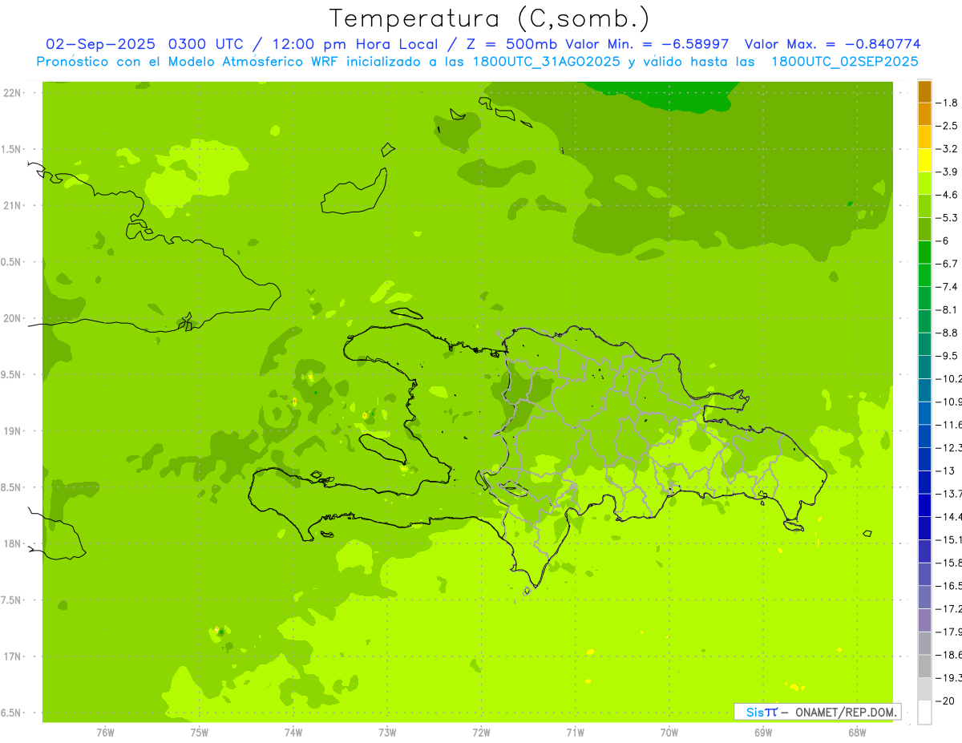Click the '-7.4' colorbar value
962x743 pixels.
[x=947, y=287]
